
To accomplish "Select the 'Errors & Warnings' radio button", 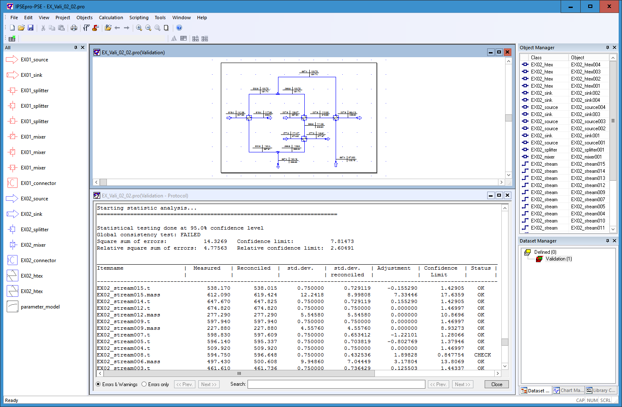I will pyautogui.click(x=99, y=384).
